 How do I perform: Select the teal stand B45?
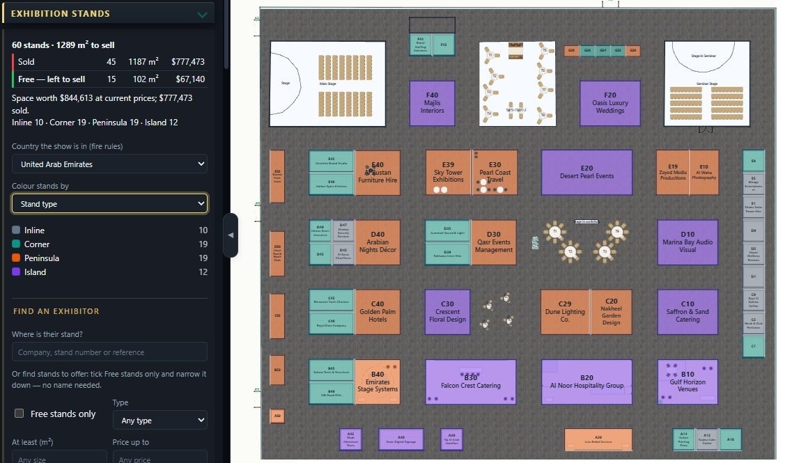[x=332, y=370]
